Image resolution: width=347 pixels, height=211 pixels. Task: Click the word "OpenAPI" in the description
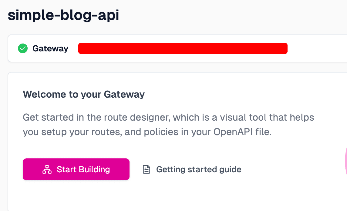point(231,132)
